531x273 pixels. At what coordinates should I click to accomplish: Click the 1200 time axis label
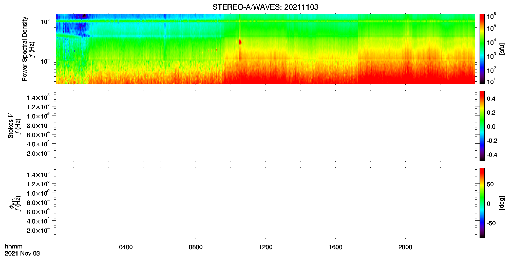coord(265,247)
